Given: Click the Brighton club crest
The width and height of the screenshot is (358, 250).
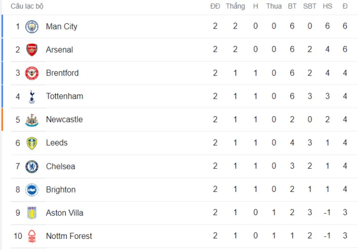Looking at the screenshot, I should tap(32, 190).
